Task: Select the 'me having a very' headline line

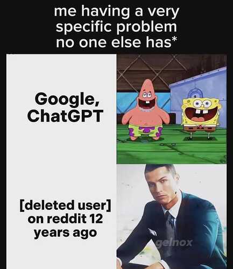Action: pos(117,12)
